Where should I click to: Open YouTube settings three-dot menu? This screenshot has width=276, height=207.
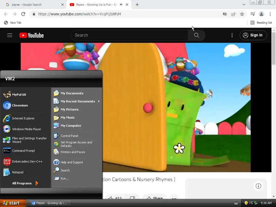coord(232,35)
